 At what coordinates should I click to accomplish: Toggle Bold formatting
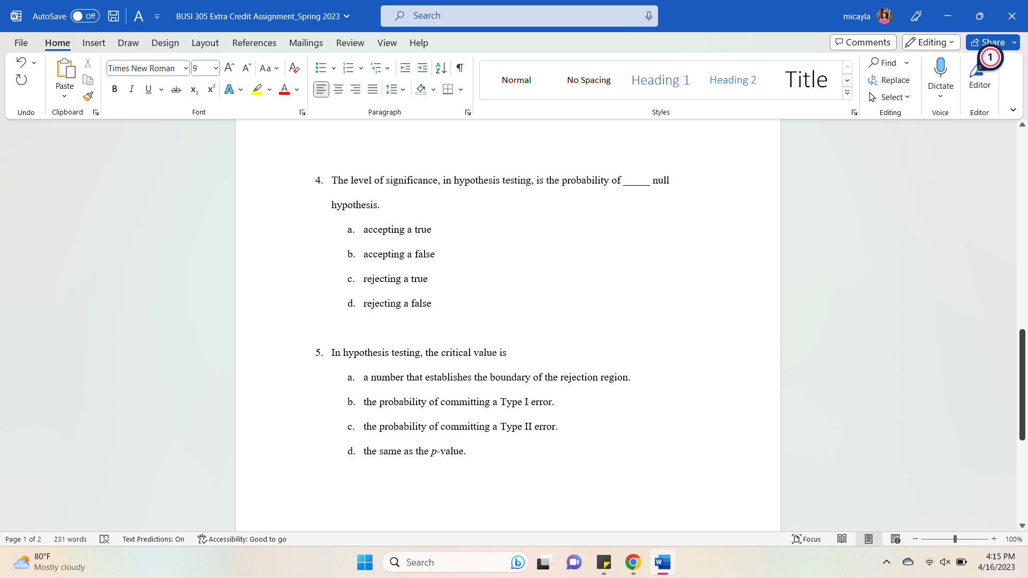pyautogui.click(x=114, y=89)
